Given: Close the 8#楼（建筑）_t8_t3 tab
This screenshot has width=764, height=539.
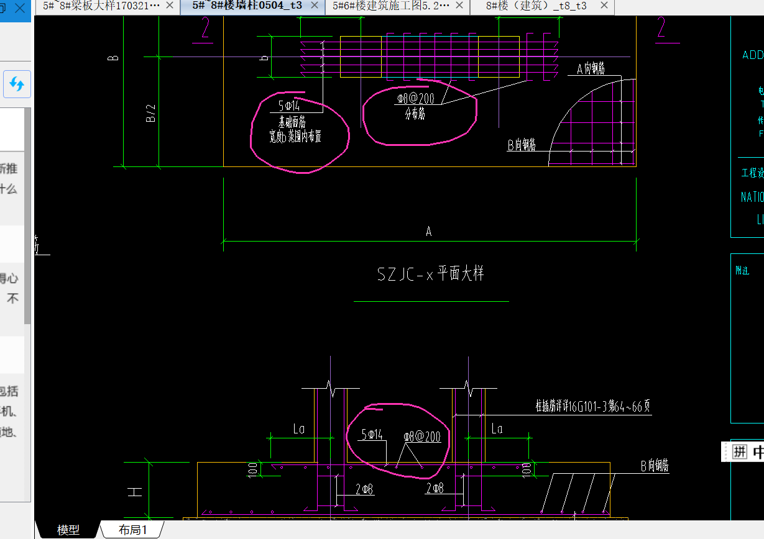Looking at the screenshot, I should pyautogui.click(x=603, y=6).
